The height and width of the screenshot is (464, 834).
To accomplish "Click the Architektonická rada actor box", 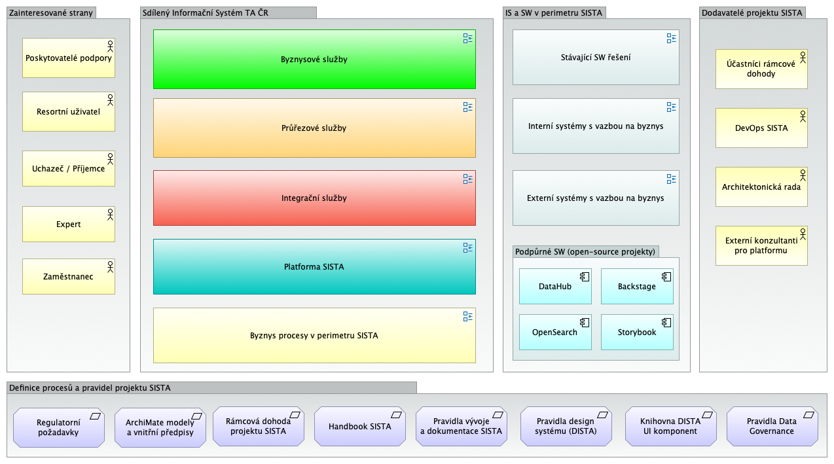I will tap(761, 187).
